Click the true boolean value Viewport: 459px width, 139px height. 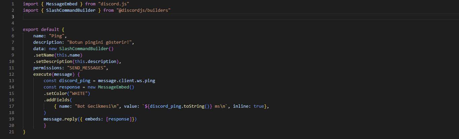(x=259, y=106)
